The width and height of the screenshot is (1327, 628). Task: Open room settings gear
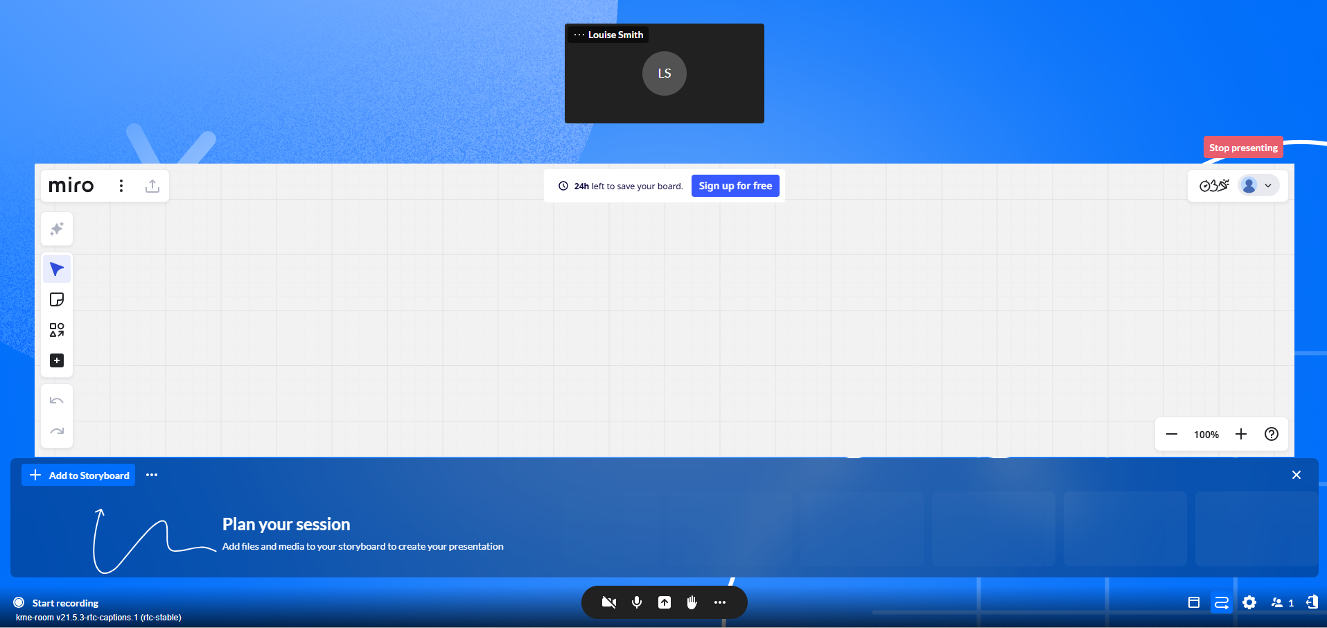click(x=1249, y=602)
